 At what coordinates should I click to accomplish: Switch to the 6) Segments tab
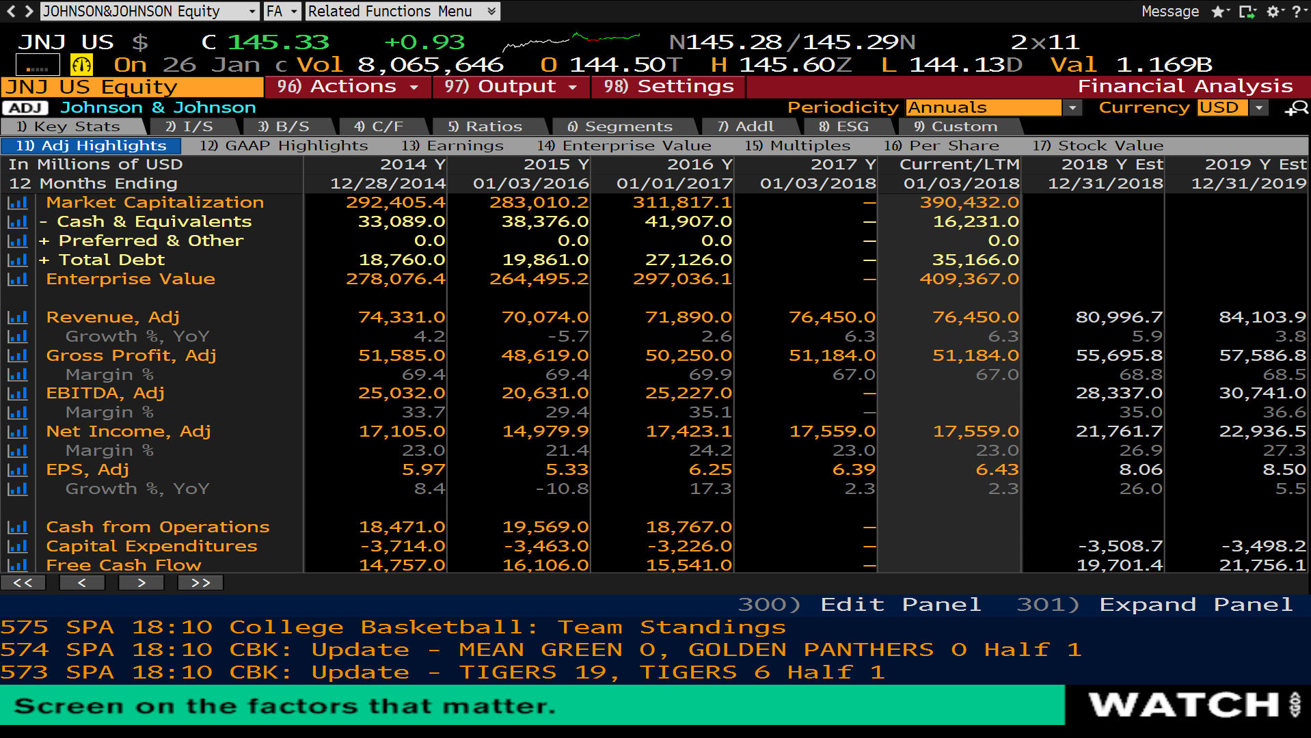[x=620, y=127]
